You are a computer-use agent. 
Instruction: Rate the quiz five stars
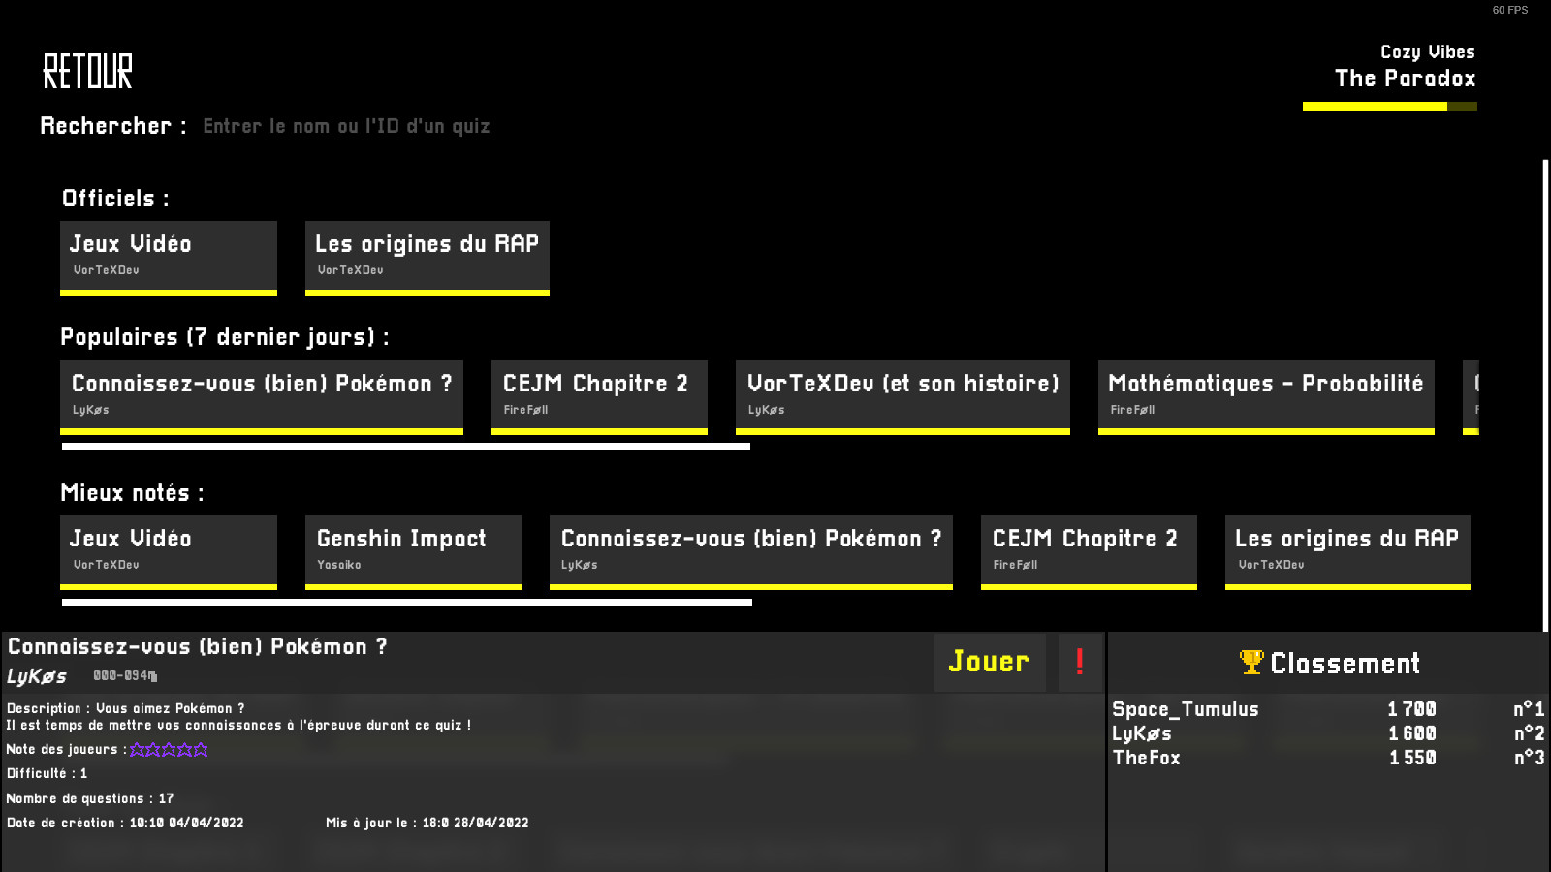tap(202, 749)
